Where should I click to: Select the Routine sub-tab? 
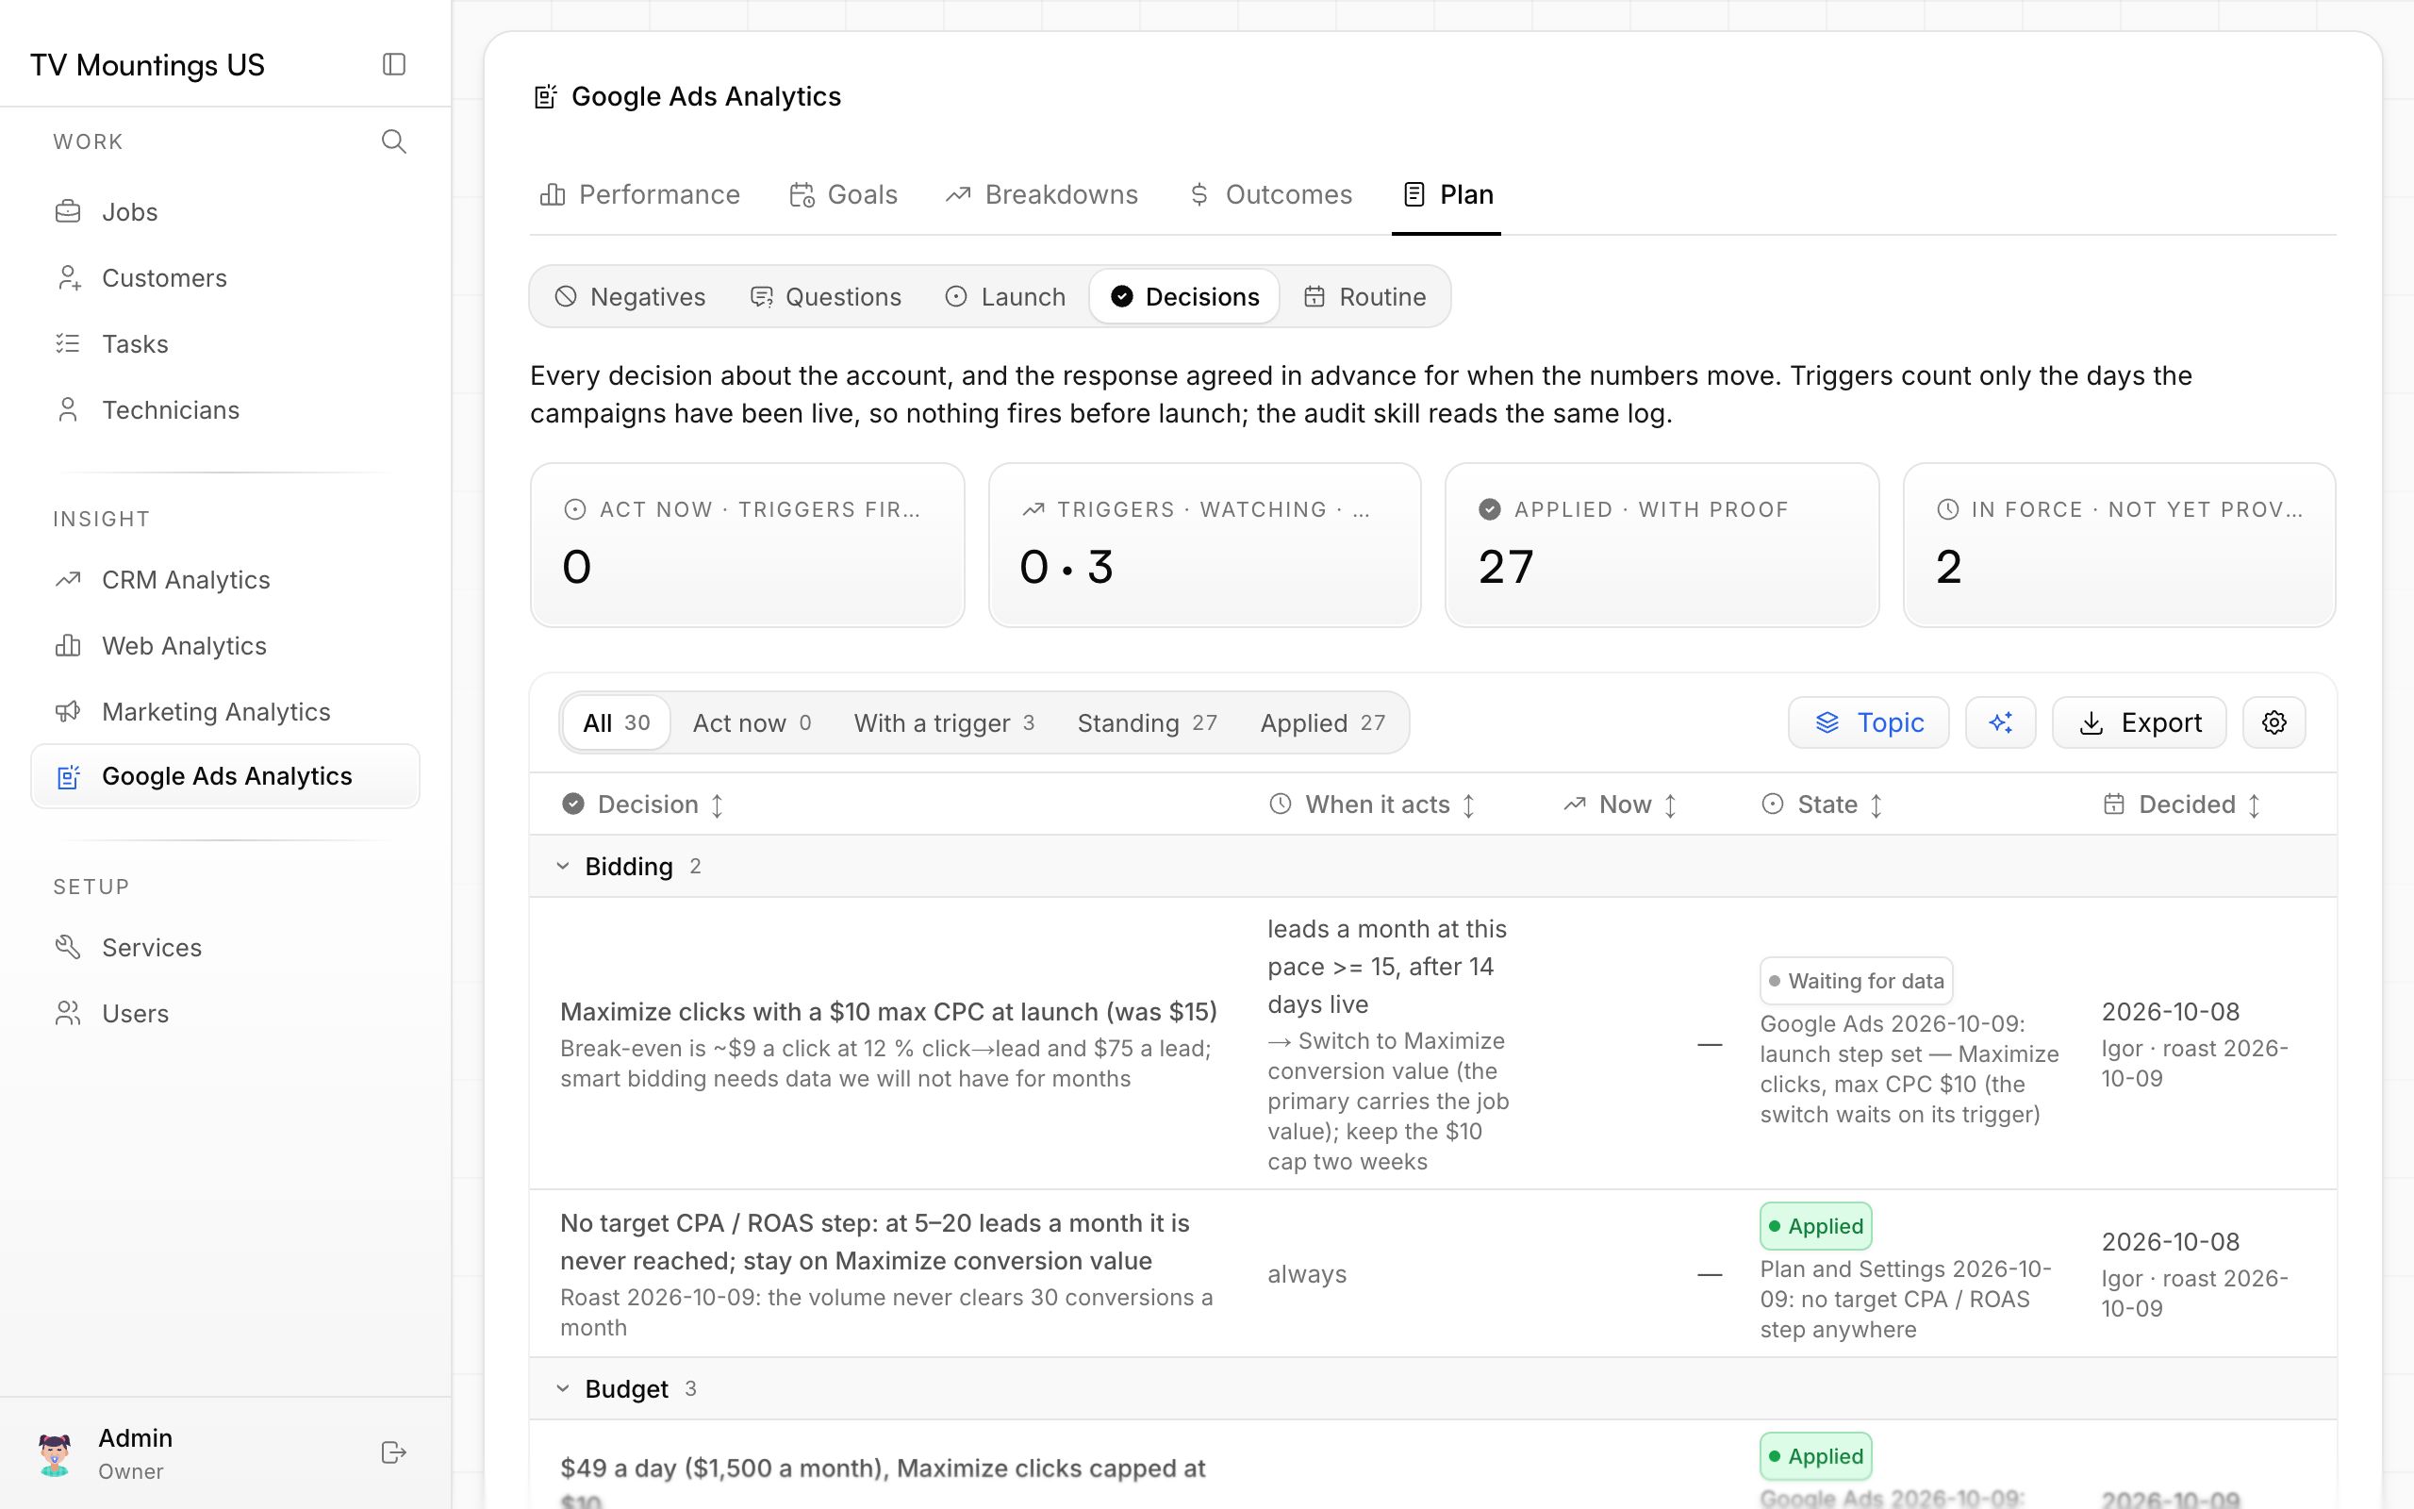pos(1364,296)
